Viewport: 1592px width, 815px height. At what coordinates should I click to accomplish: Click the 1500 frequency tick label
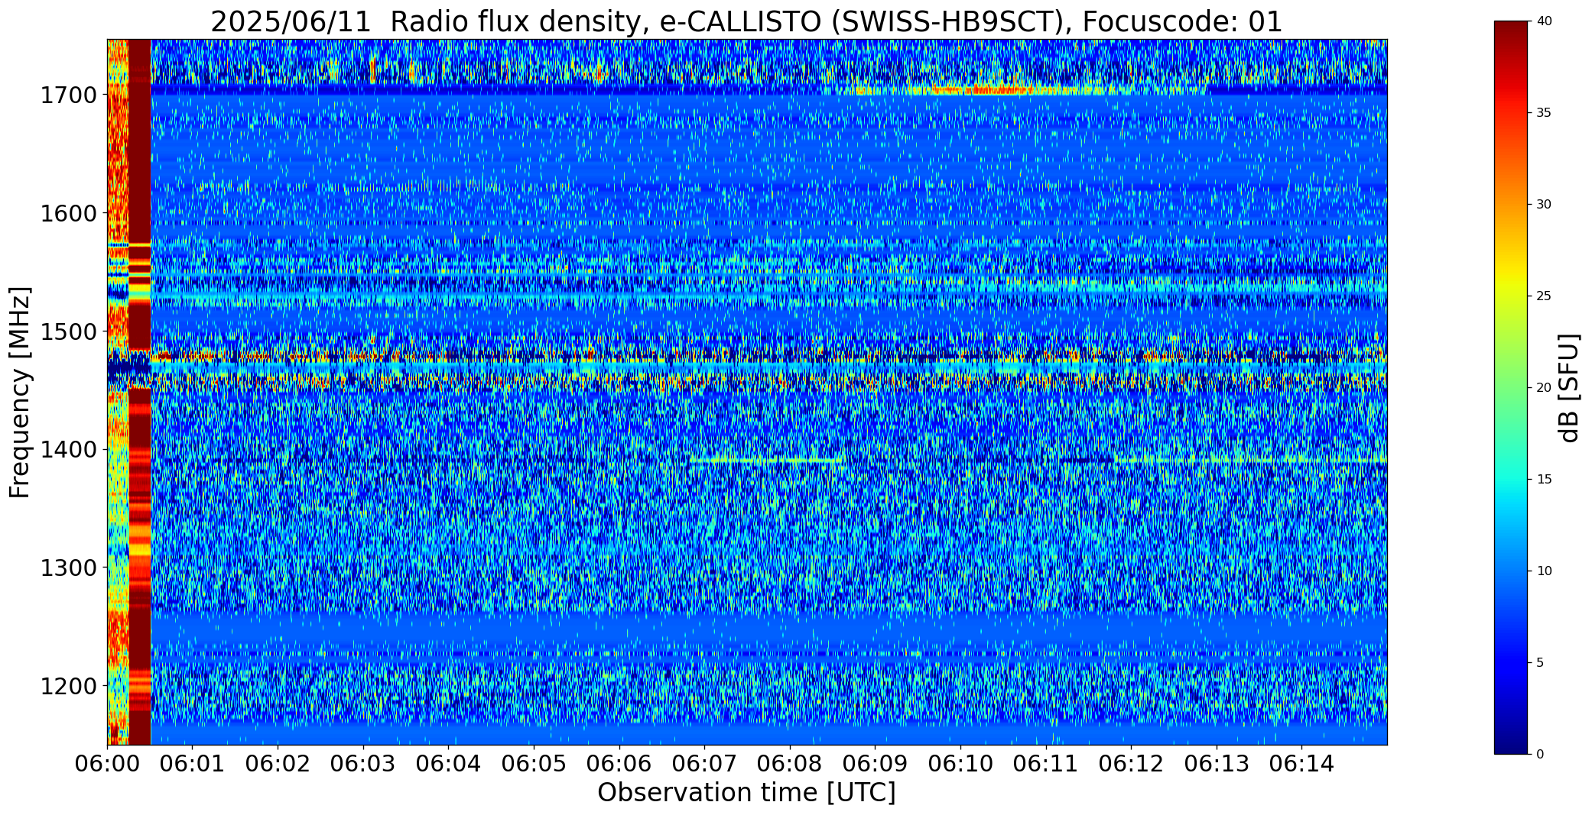pos(69,331)
